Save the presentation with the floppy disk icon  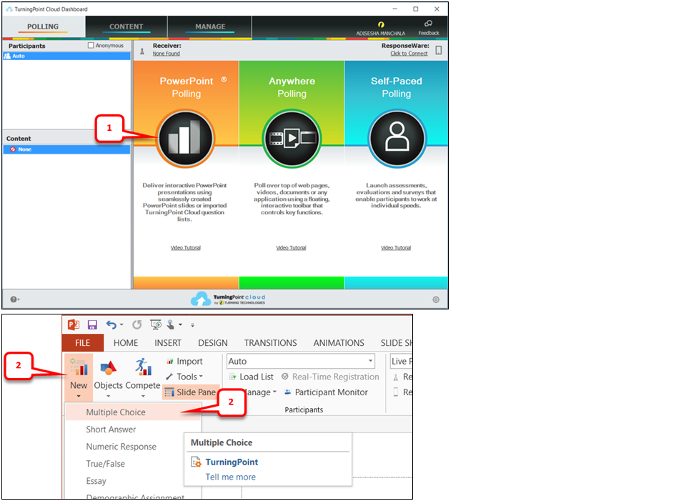pos(92,324)
